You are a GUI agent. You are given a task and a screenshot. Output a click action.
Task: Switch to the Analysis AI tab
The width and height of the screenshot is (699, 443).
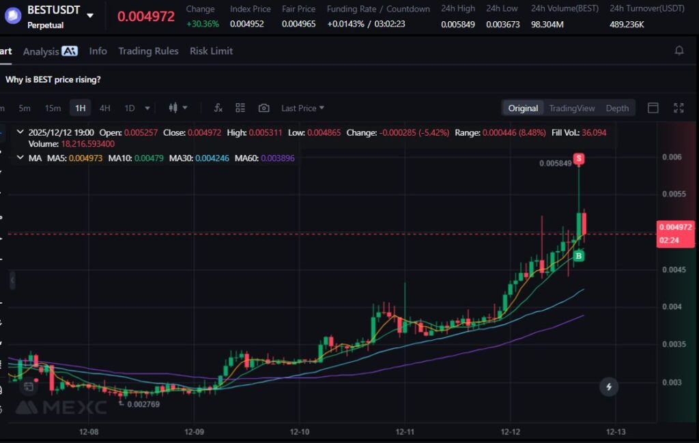click(x=50, y=51)
